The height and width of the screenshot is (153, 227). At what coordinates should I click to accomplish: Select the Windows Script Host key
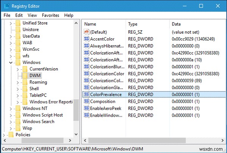(42, 115)
